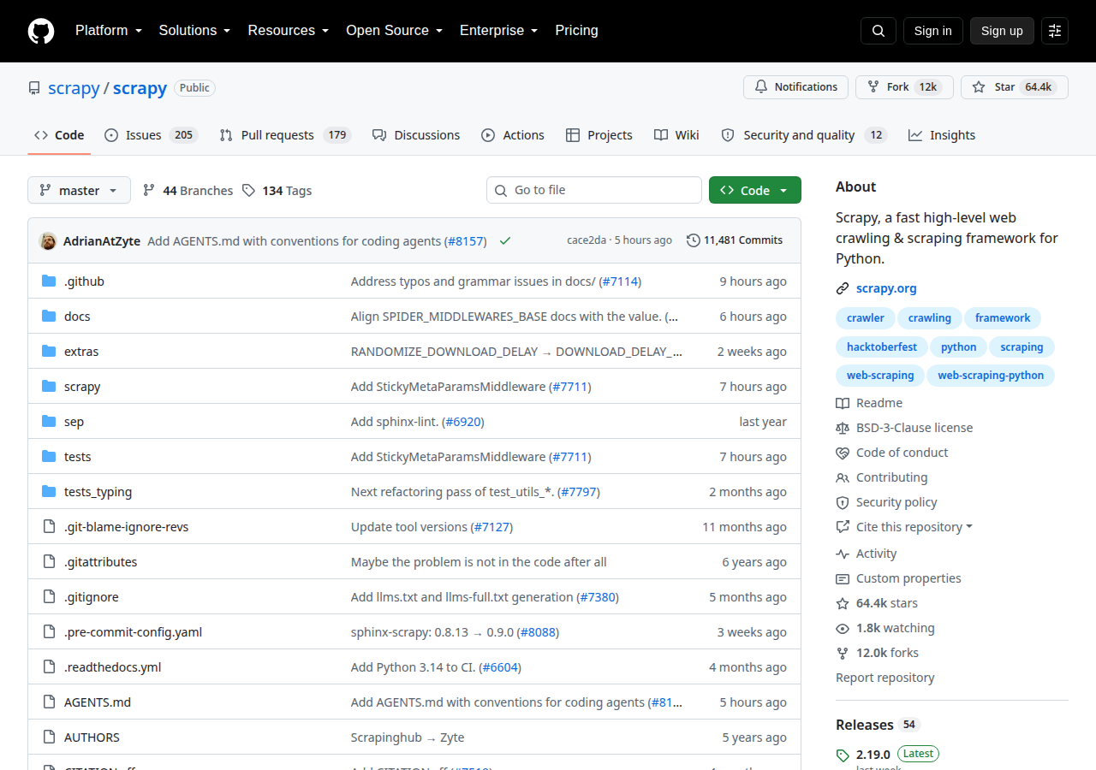
Task: Open the Report repository link
Action: [x=885, y=678]
